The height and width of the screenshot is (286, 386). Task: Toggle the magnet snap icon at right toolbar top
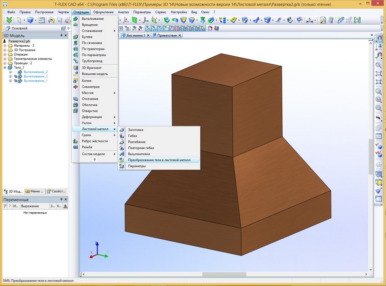pyautogui.click(x=379, y=39)
